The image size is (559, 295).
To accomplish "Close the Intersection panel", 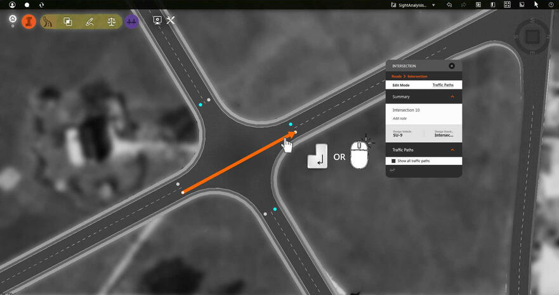I will [x=452, y=65].
